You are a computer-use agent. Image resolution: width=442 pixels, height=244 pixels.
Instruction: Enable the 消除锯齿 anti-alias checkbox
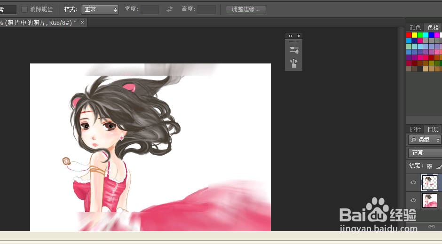tap(24, 9)
